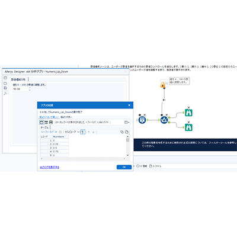
Task: Select the Numbers cell in record 5
Action: (x=60, y=155)
